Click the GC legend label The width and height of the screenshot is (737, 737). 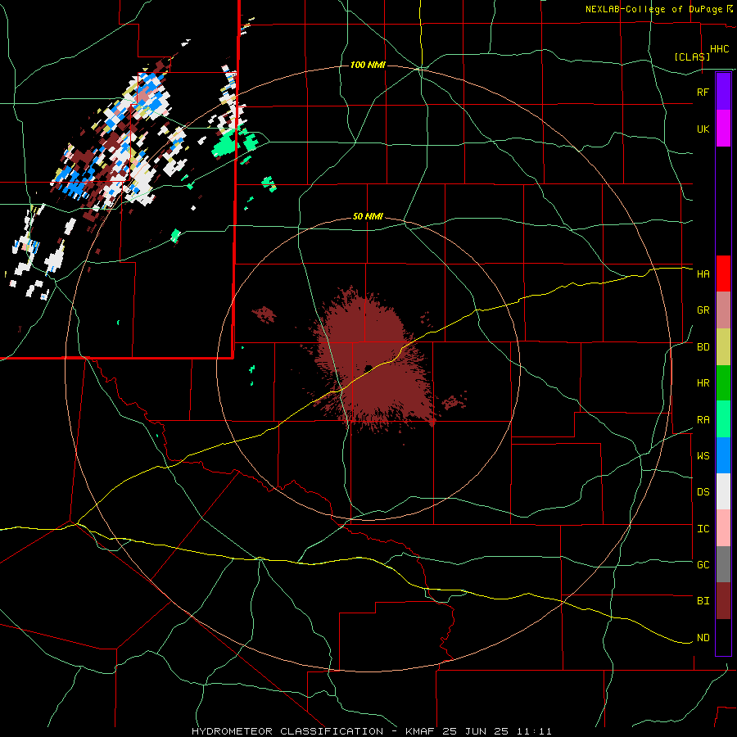coord(703,565)
